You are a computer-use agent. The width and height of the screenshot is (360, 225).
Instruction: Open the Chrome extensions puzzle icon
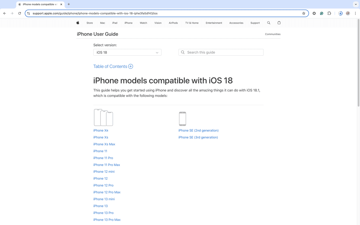click(x=329, y=13)
